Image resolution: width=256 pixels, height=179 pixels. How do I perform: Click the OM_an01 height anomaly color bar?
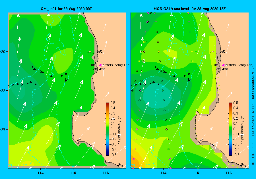[x=108, y=129]
